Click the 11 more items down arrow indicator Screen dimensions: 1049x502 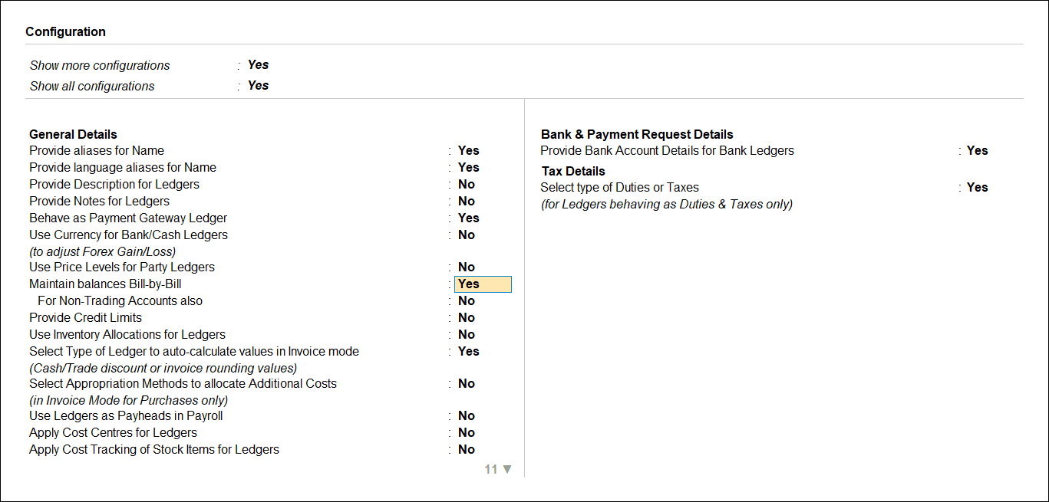[498, 469]
